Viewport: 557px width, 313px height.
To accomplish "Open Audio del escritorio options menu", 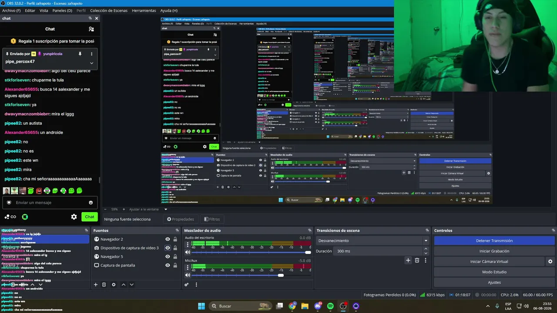I will [188, 244].
